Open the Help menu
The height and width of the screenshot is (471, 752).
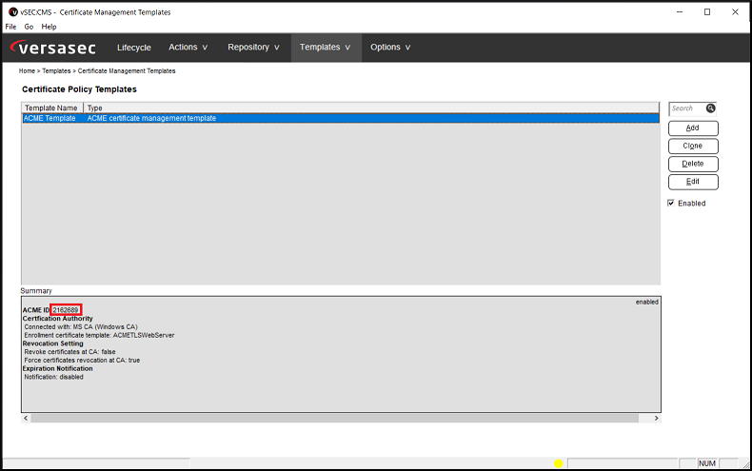pyautogui.click(x=49, y=27)
